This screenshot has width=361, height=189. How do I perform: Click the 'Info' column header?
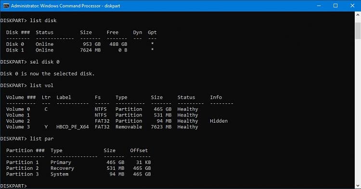click(x=216, y=97)
